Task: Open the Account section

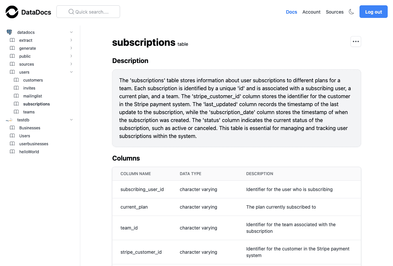Action: (311, 12)
